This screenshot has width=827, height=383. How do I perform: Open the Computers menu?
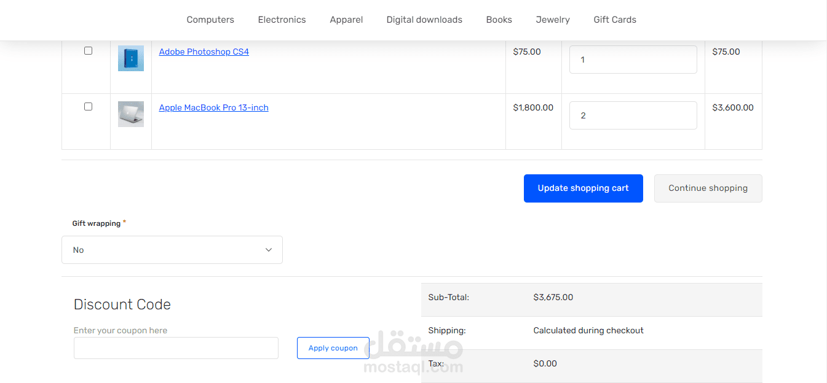(210, 20)
